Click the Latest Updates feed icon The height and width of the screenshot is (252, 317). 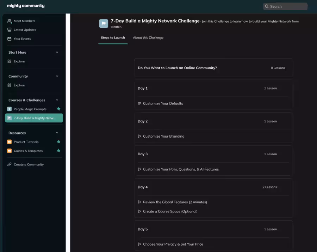[9, 30]
